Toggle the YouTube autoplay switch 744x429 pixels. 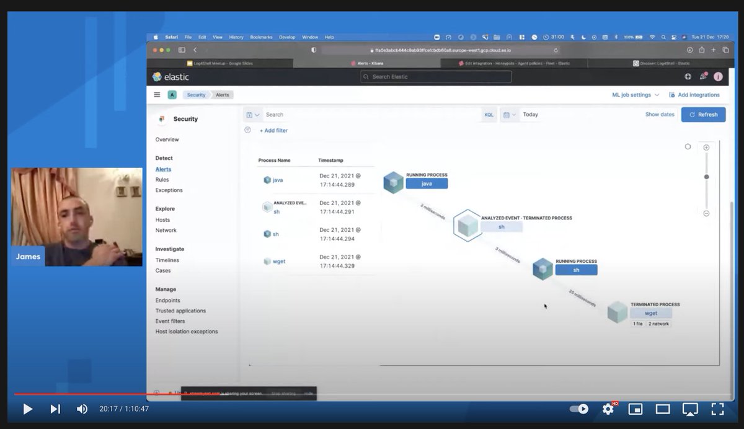[x=579, y=409]
